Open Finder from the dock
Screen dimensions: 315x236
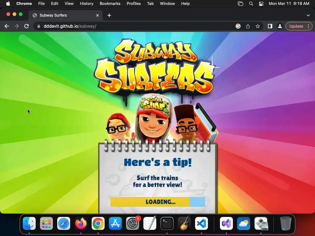pyautogui.click(x=29, y=223)
